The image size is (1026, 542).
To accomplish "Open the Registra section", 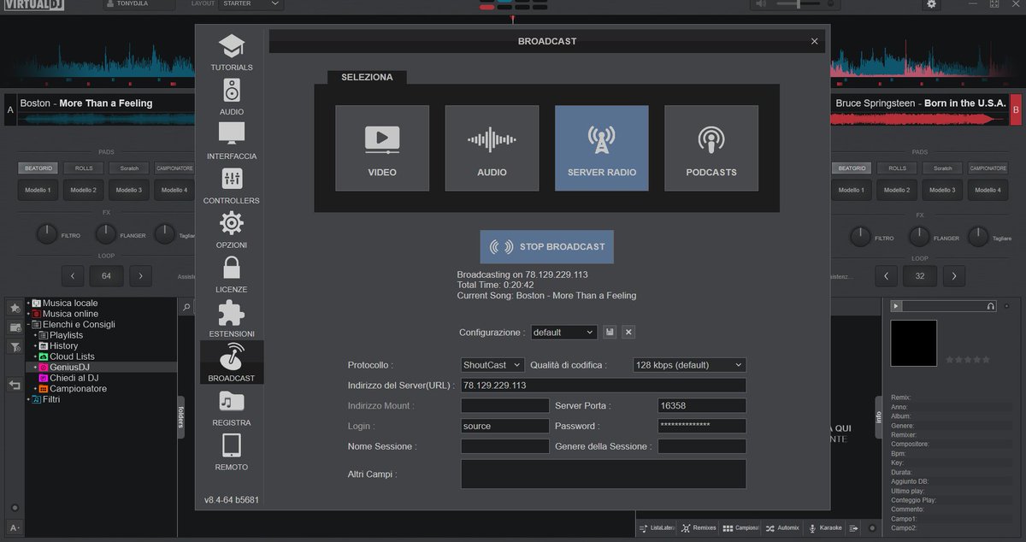I will pyautogui.click(x=232, y=408).
